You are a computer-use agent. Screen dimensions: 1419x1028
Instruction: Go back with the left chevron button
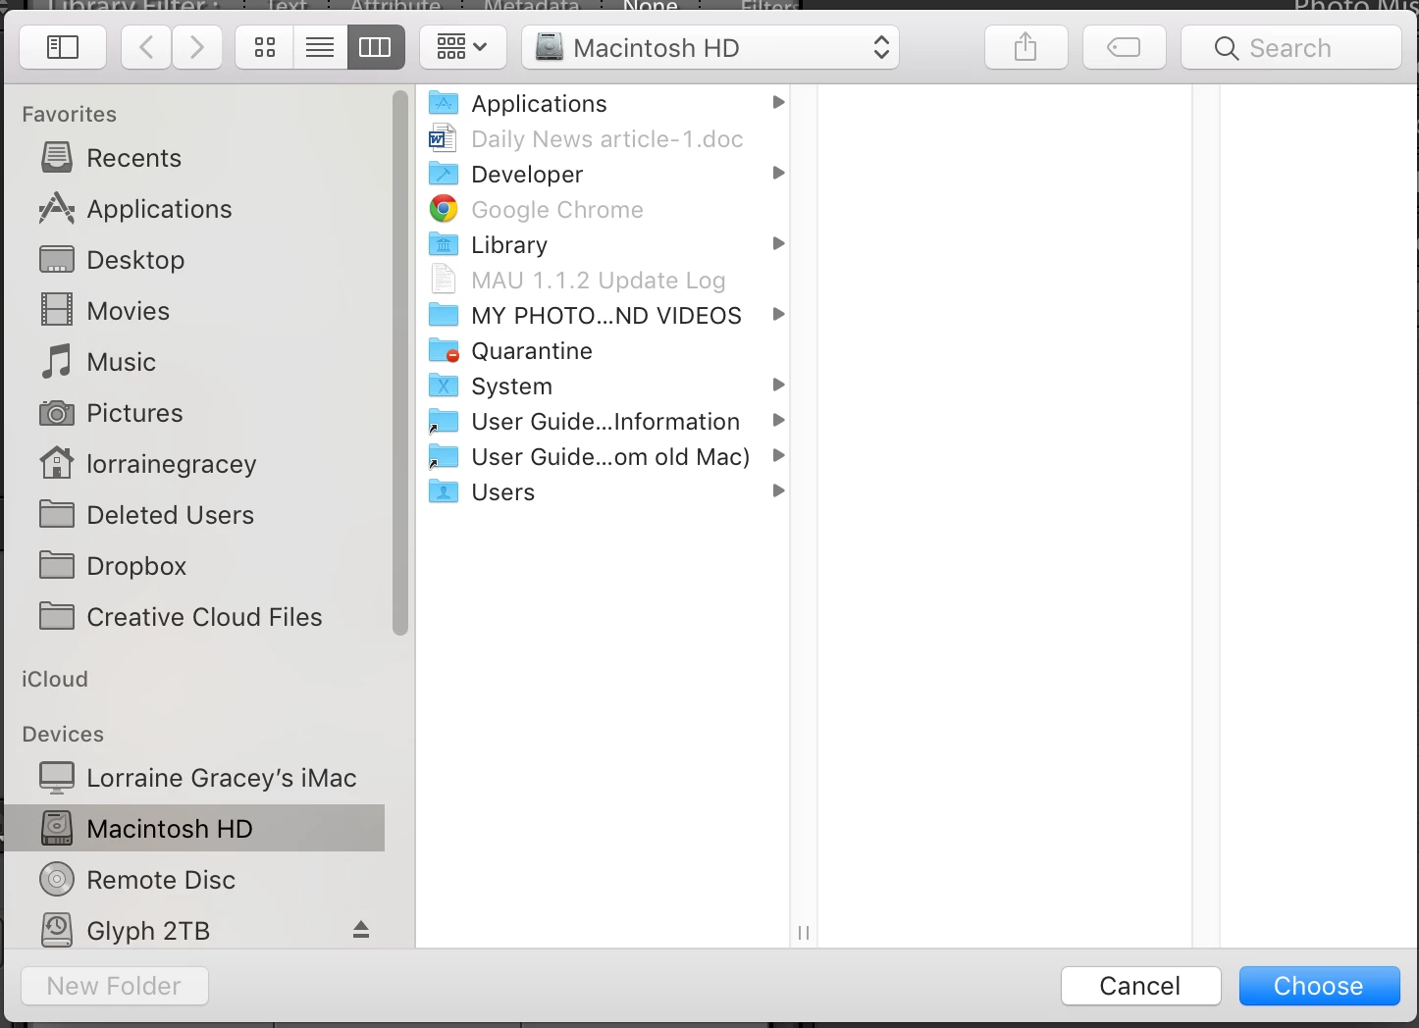coord(146,47)
